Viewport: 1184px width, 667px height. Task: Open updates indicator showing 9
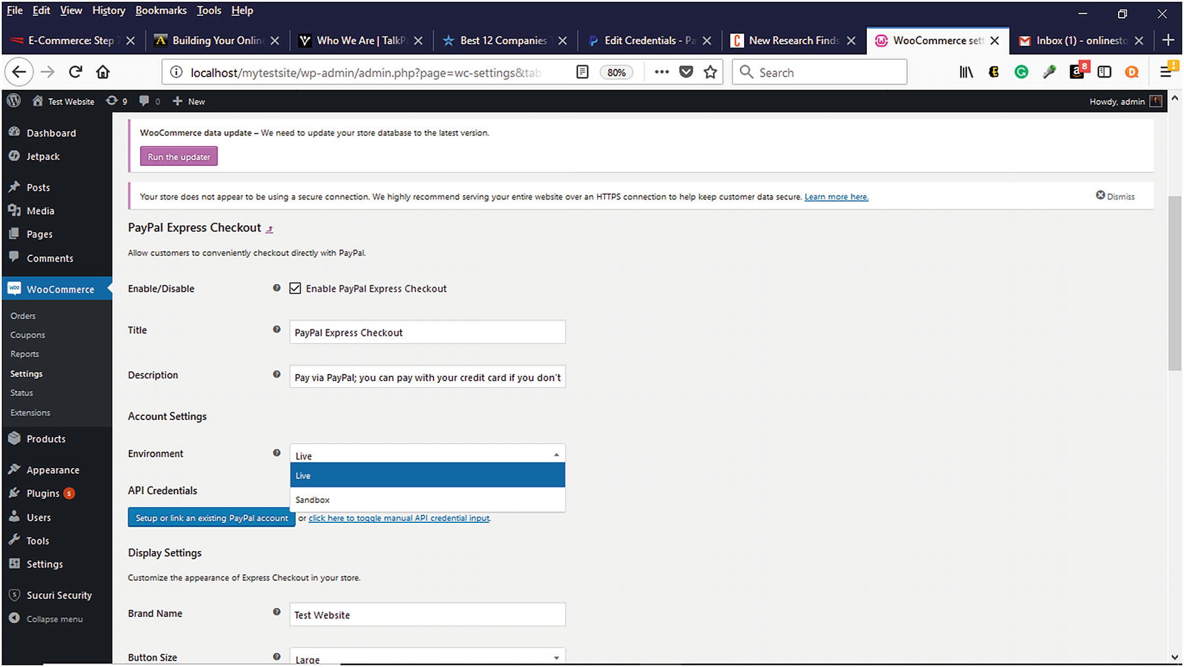pos(116,101)
